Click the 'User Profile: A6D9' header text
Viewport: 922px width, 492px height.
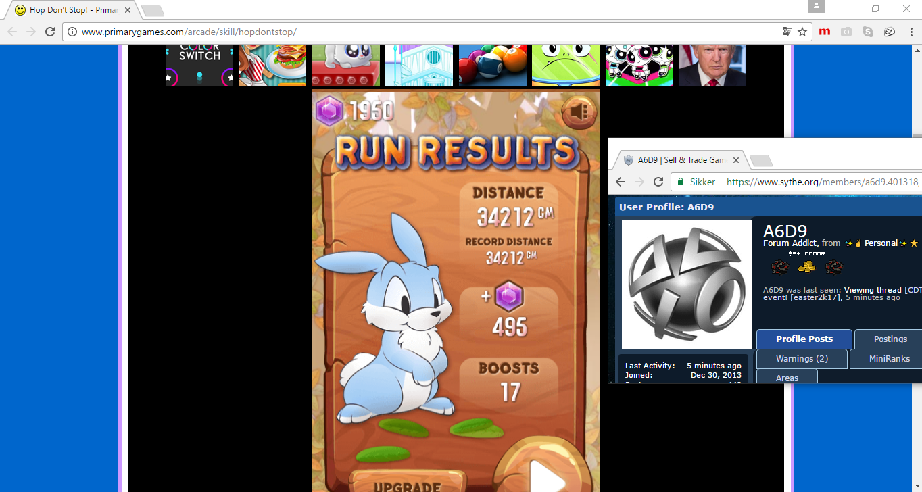tap(666, 207)
